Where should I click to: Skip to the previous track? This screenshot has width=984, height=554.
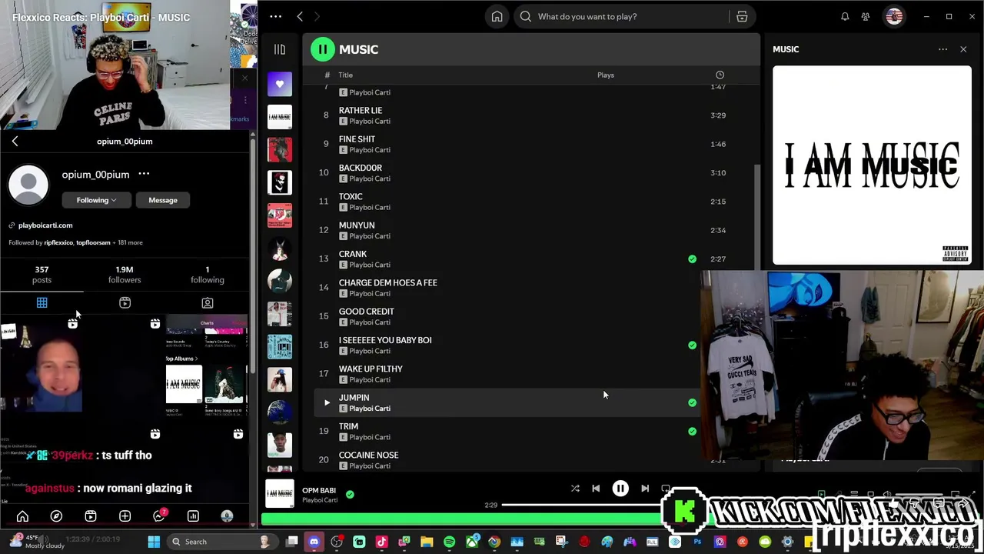tap(596, 489)
